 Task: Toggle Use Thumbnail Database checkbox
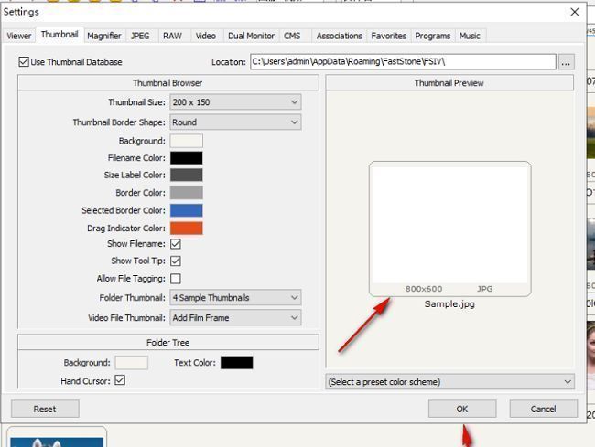24,62
